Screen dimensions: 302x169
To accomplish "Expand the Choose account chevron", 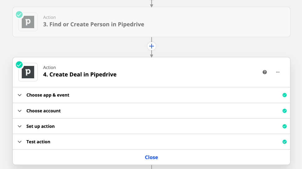I will (20, 111).
